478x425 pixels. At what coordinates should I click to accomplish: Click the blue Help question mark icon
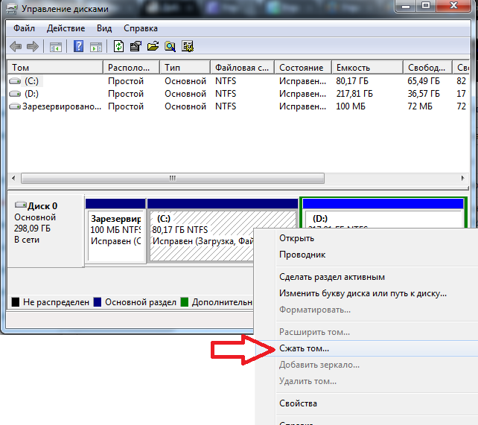pyautogui.click(x=78, y=46)
